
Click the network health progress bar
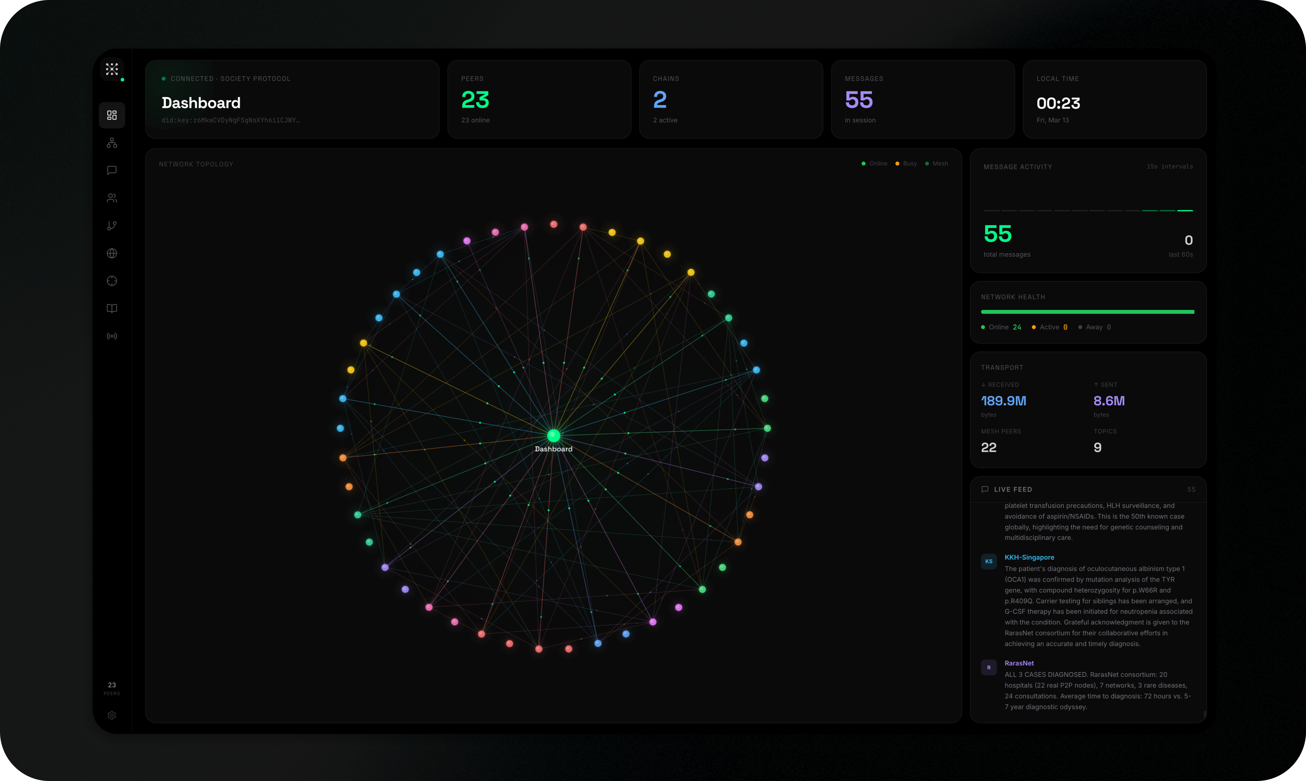(1087, 312)
